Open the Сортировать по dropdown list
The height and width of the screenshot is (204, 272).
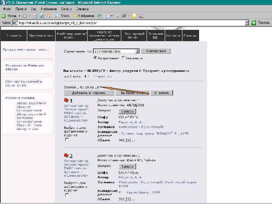116,51
